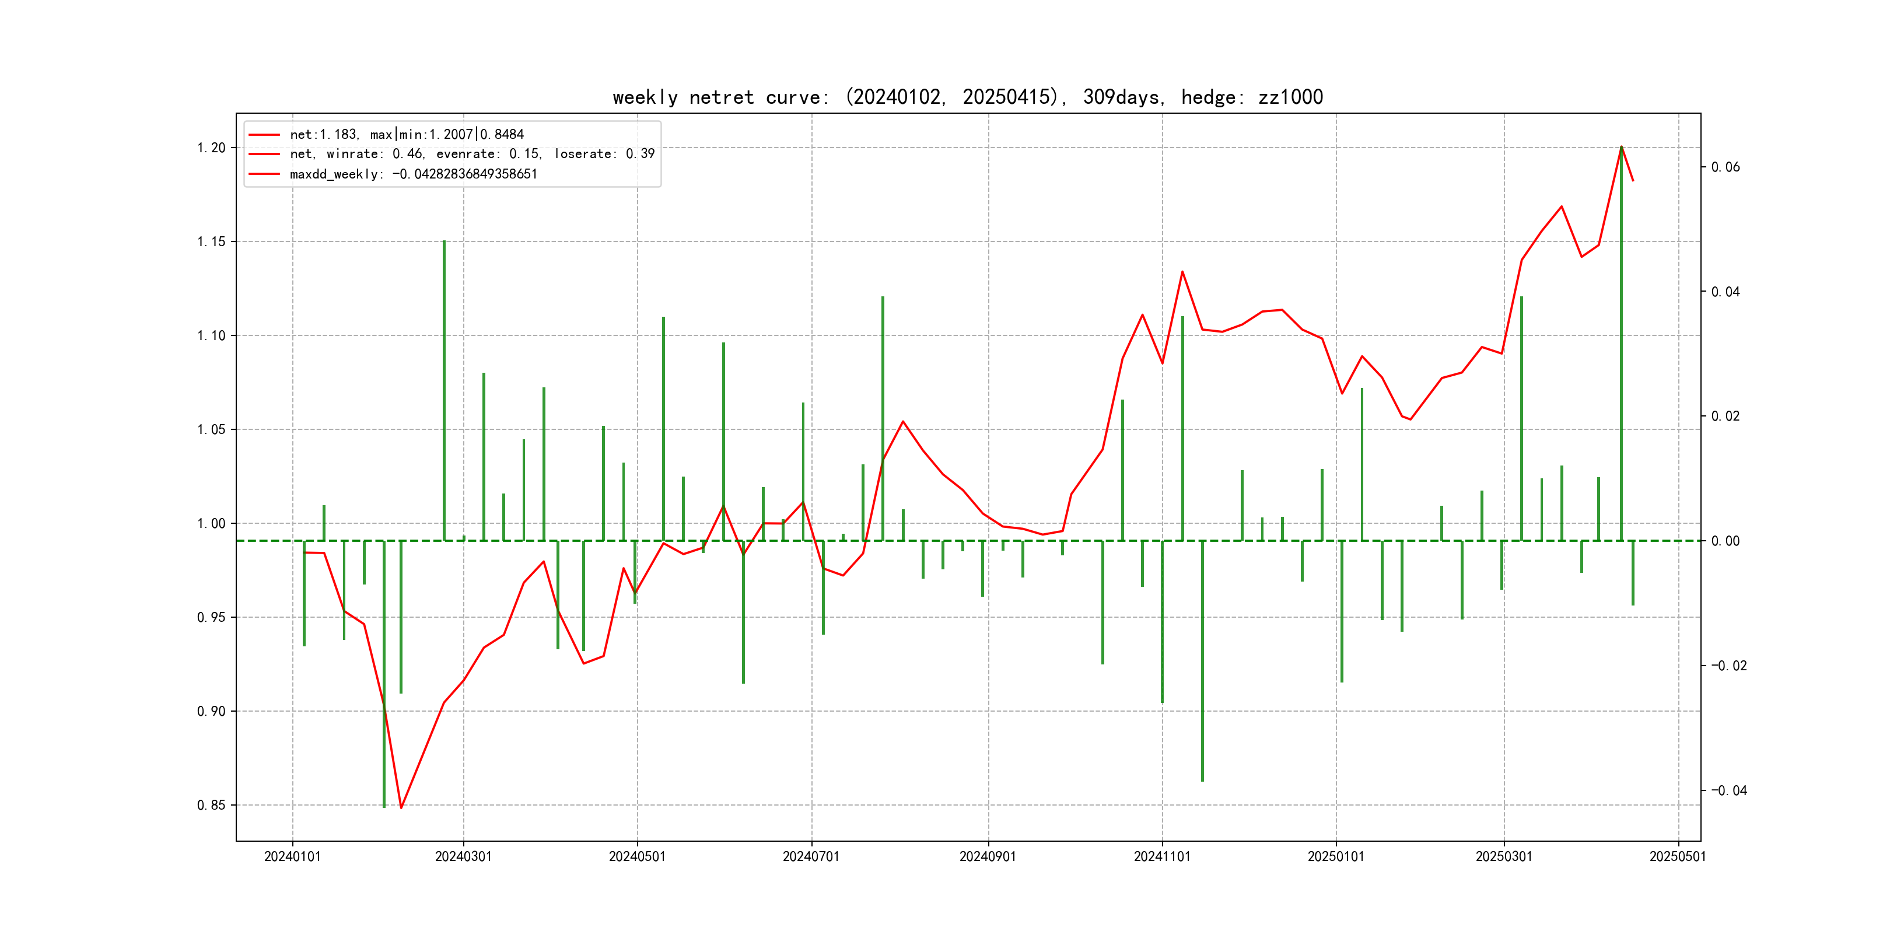Viewport: 1890px width, 945px height.
Task: Click the 0.85 left y-axis label
Action: (x=211, y=805)
